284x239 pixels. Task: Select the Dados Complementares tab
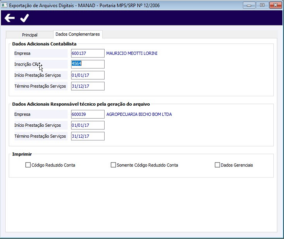click(x=78, y=34)
